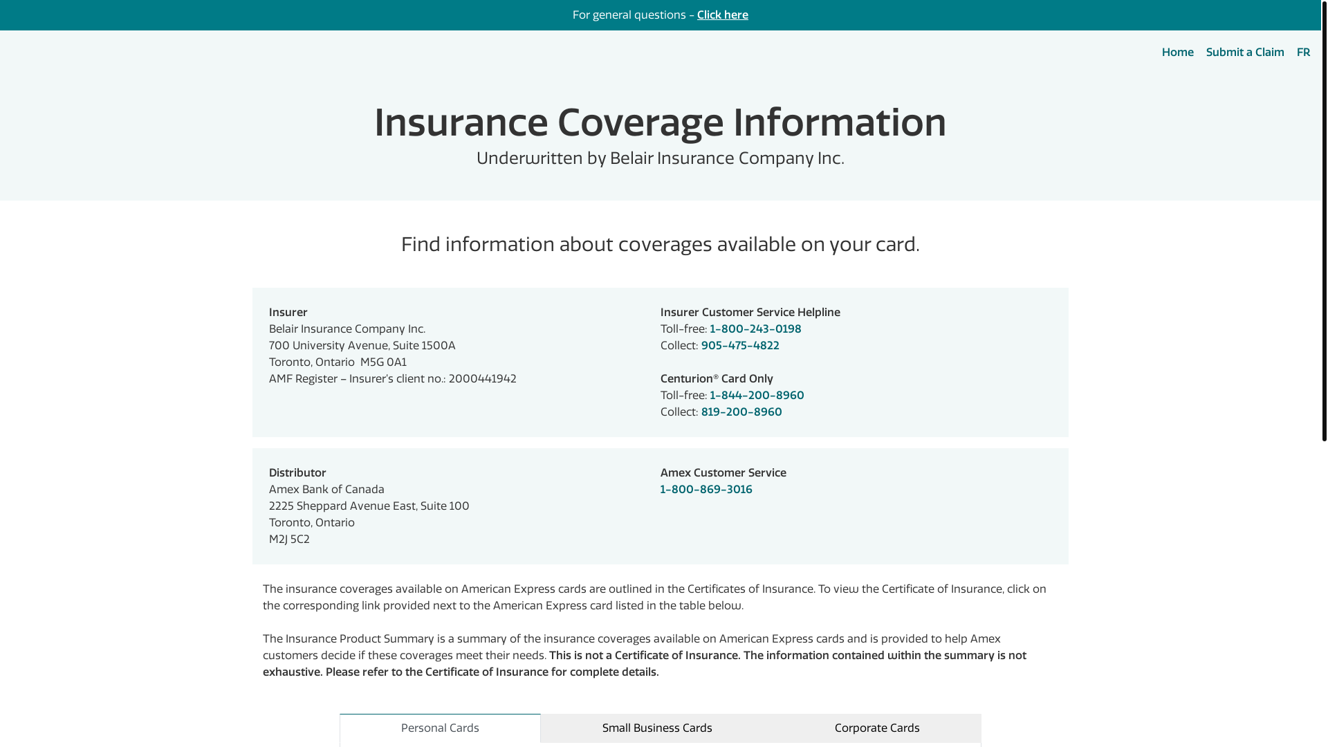The width and height of the screenshot is (1328, 747).
Task: Click Amex Customer Service number 1-800-869-3016
Action: [706, 489]
